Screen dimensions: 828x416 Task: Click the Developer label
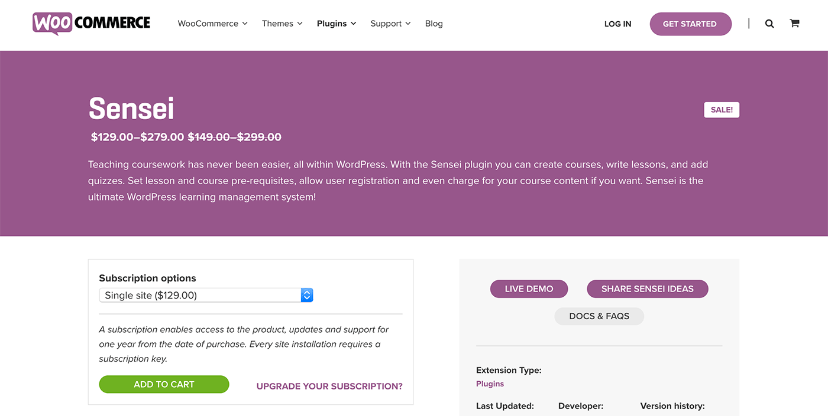(x=581, y=406)
